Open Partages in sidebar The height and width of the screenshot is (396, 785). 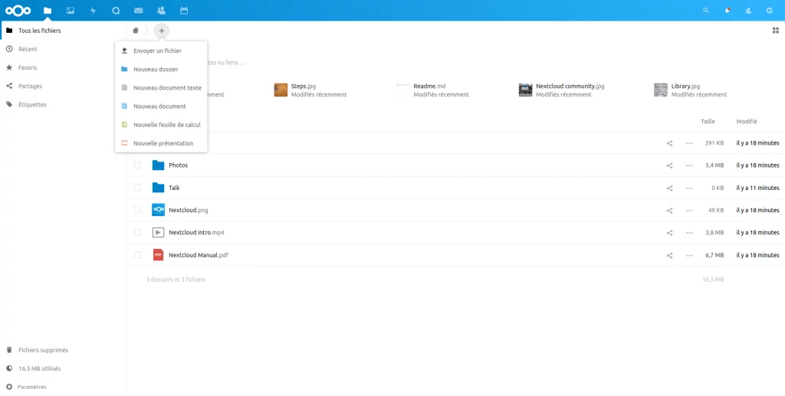pyautogui.click(x=63, y=86)
